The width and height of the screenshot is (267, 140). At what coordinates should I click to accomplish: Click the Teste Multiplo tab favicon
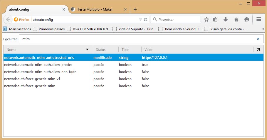pyautogui.click(x=73, y=9)
